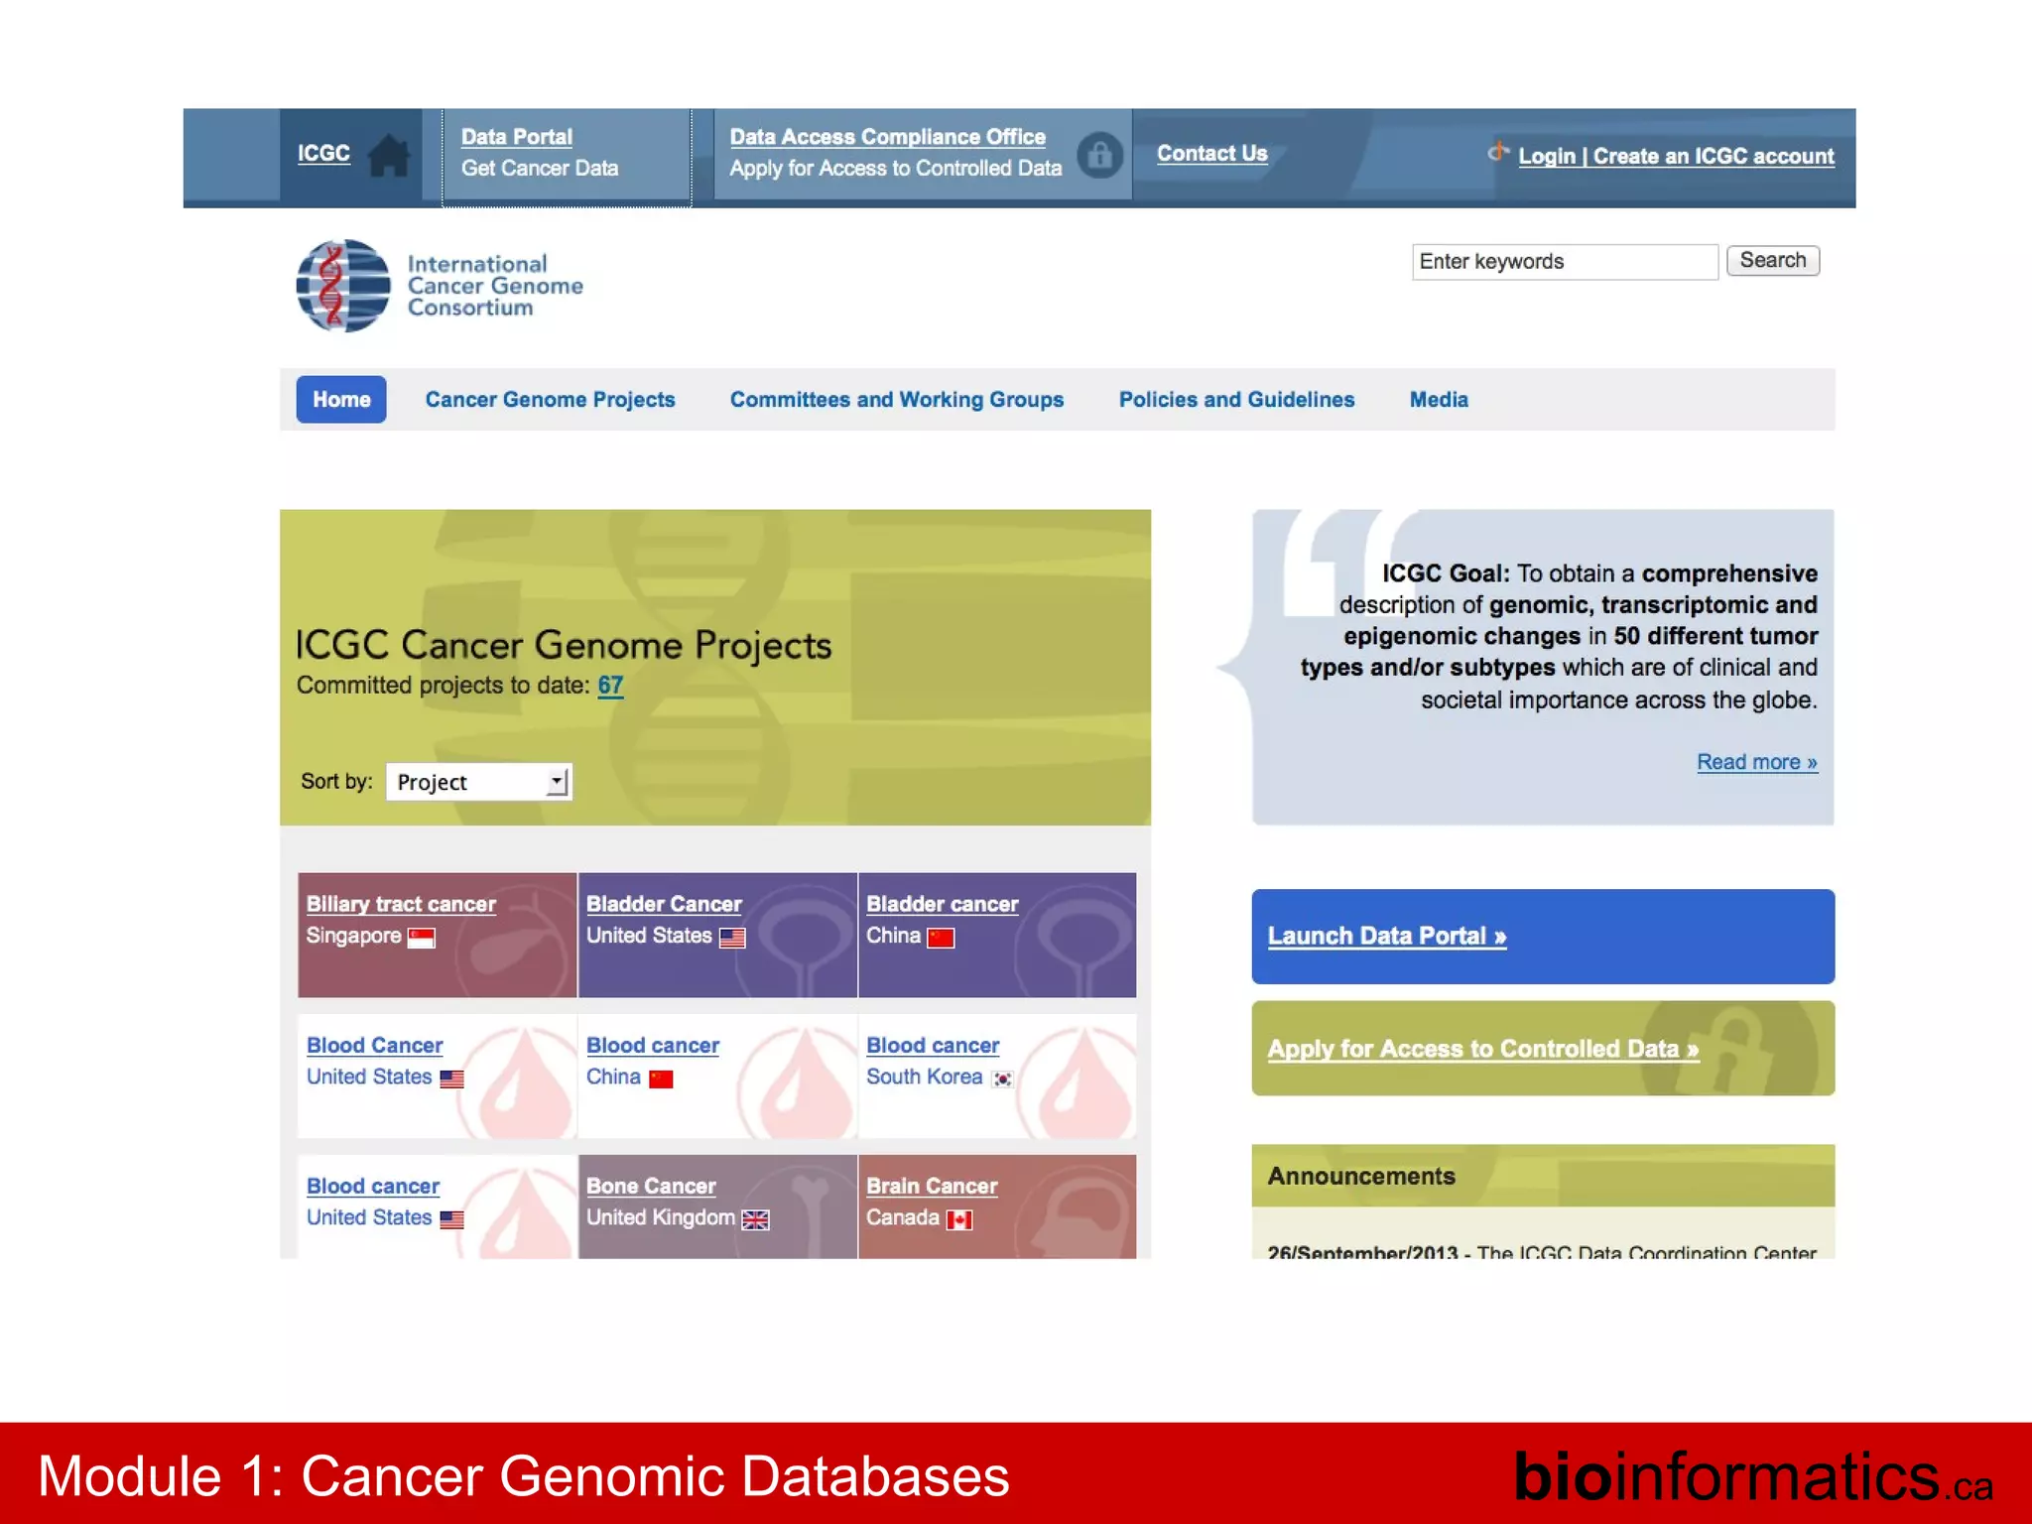Click the 'Get Cancer Data' subtitle text
The height and width of the screenshot is (1524, 2032).
pyautogui.click(x=540, y=169)
